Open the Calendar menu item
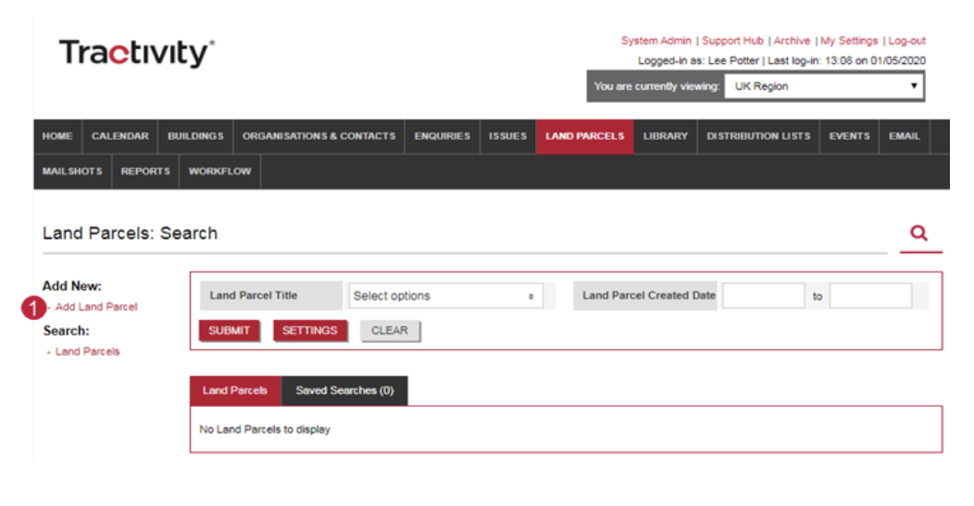The width and height of the screenshot is (974, 506). coord(119,136)
